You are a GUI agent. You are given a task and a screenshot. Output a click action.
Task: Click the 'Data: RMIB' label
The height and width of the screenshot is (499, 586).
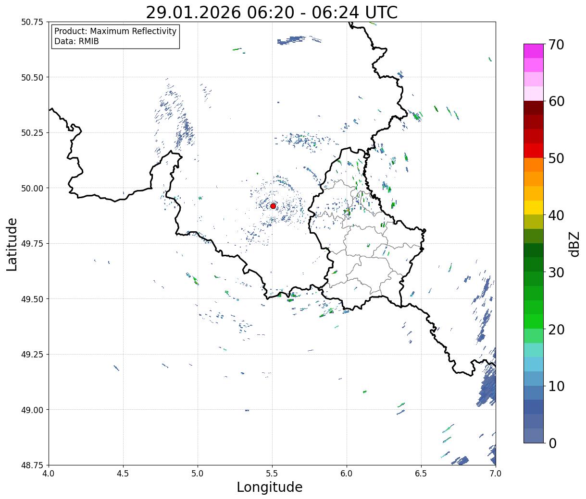click(76, 41)
